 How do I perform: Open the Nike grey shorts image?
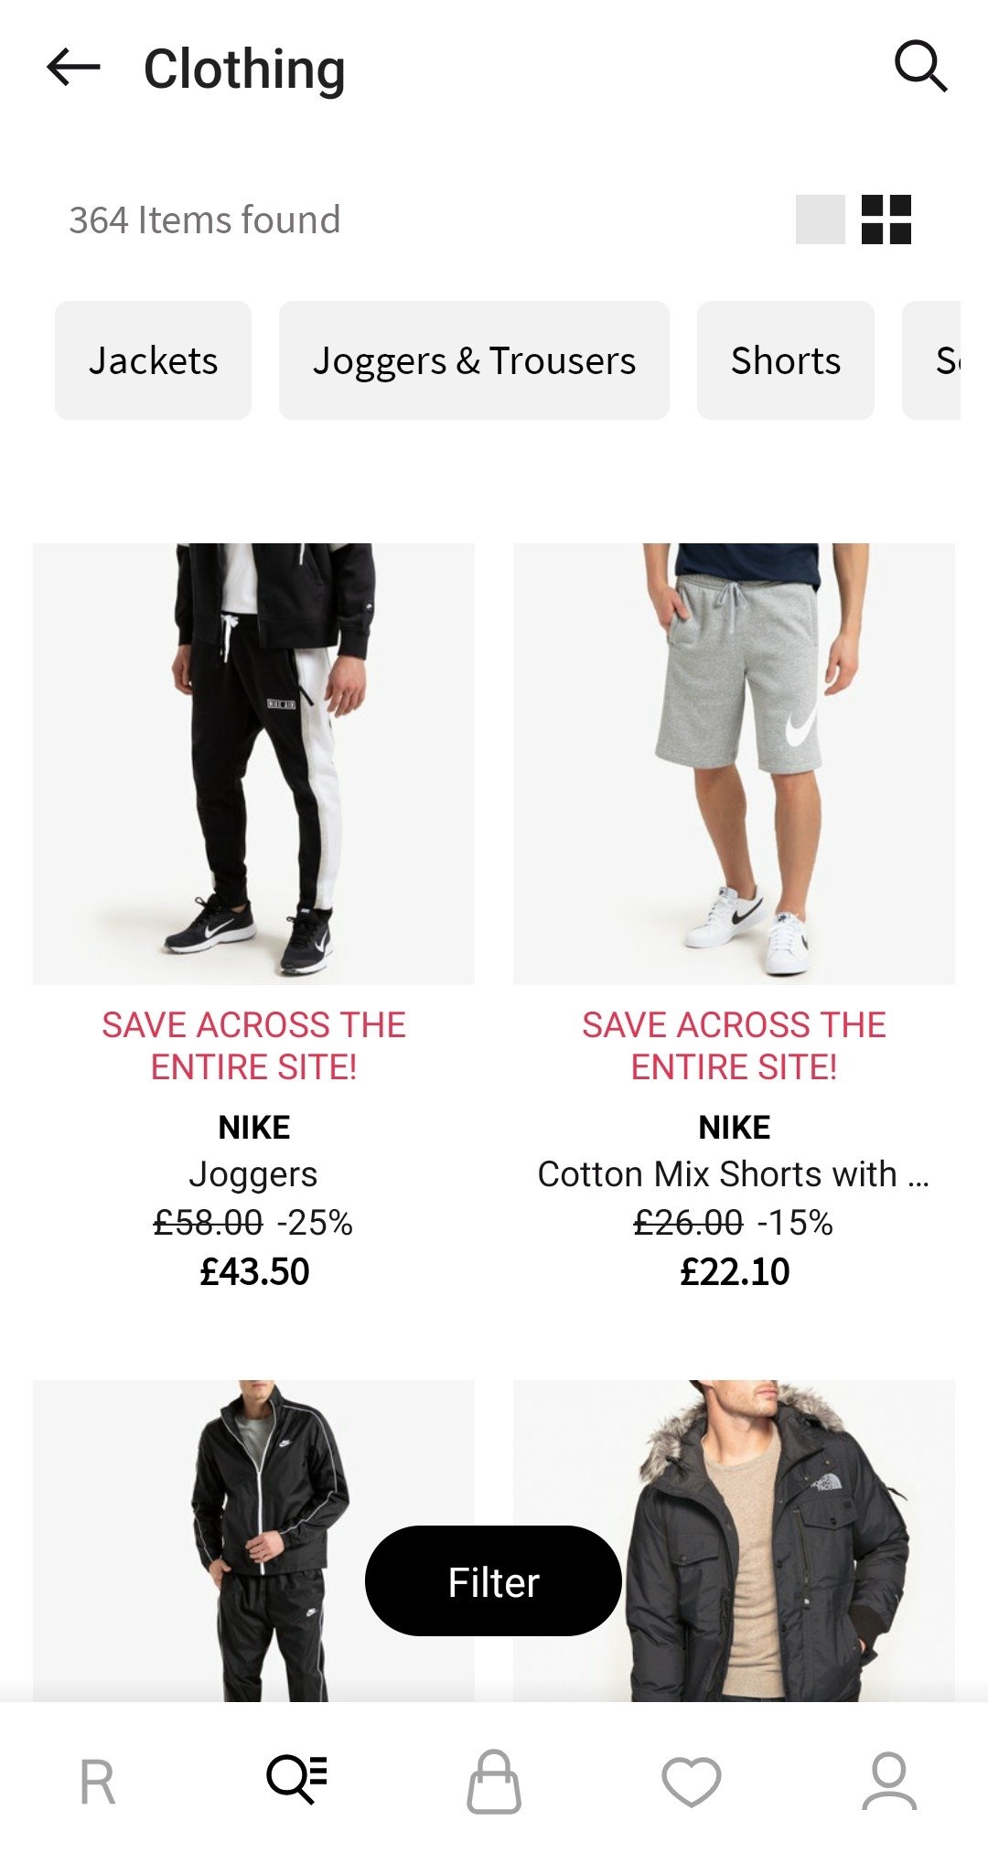(x=734, y=764)
